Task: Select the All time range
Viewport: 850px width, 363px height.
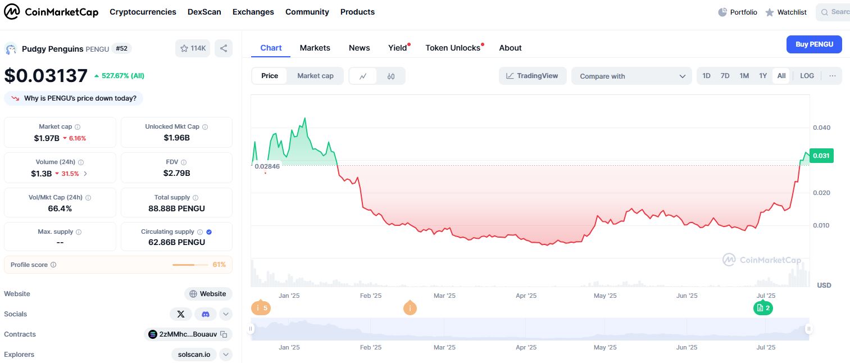Action: point(781,76)
